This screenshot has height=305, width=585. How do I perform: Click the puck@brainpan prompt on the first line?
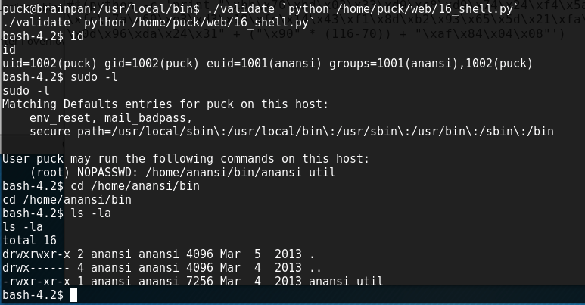(x=101, y=9)
